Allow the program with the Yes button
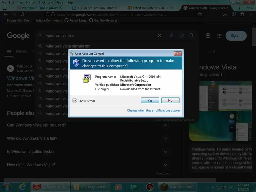Image resolution: width=256 pixels, height=192 pixels. [150, 100]
